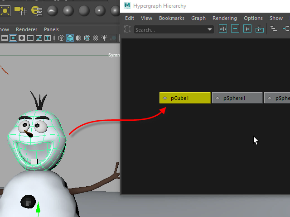Viewport: 290px width, 217px height.
Task: Toggle wireframe display in viewport toolbar
Action: [x=62, y=38]
